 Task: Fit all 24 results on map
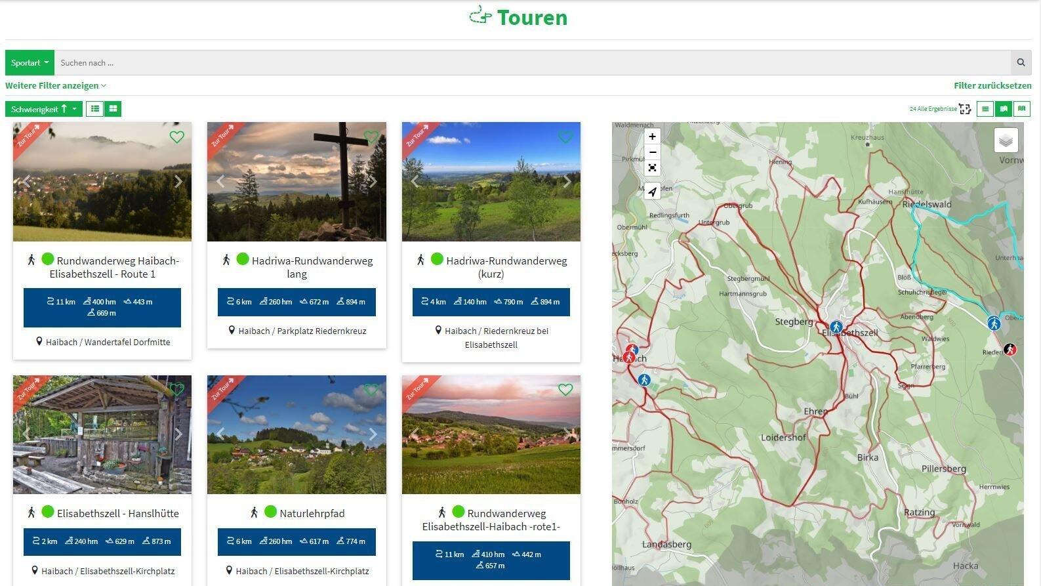[x=965, y=109]
